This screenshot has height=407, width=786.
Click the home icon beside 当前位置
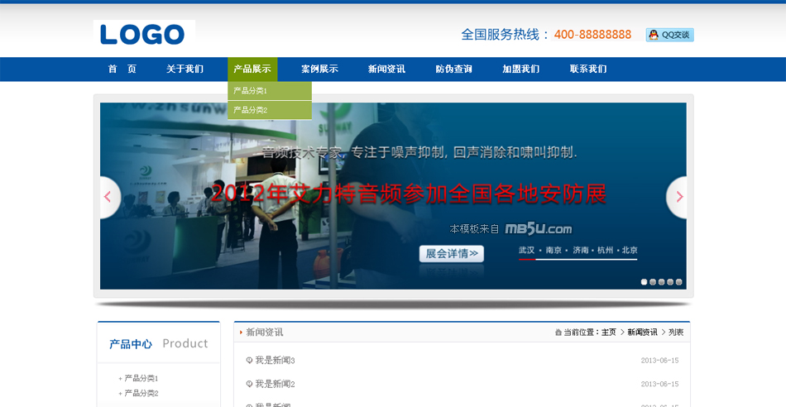[x=558, y=333]
